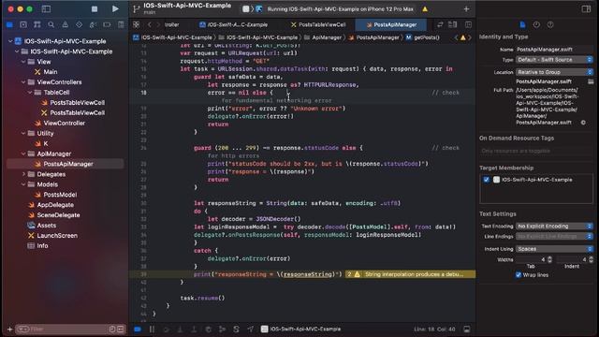Open the LaunchScreen storyboard
Screen dimensions: 599x337
(57, 235)
